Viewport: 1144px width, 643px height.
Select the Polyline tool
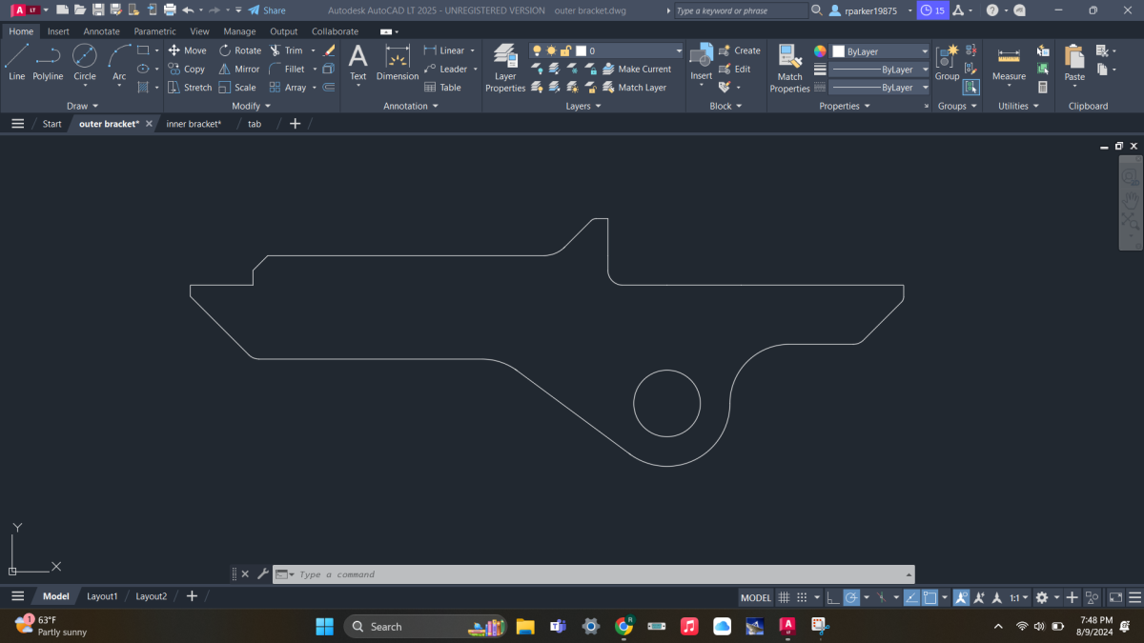[x=48, y=62]
